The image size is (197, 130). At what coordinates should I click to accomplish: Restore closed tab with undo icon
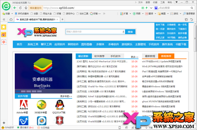click(191, 19)
